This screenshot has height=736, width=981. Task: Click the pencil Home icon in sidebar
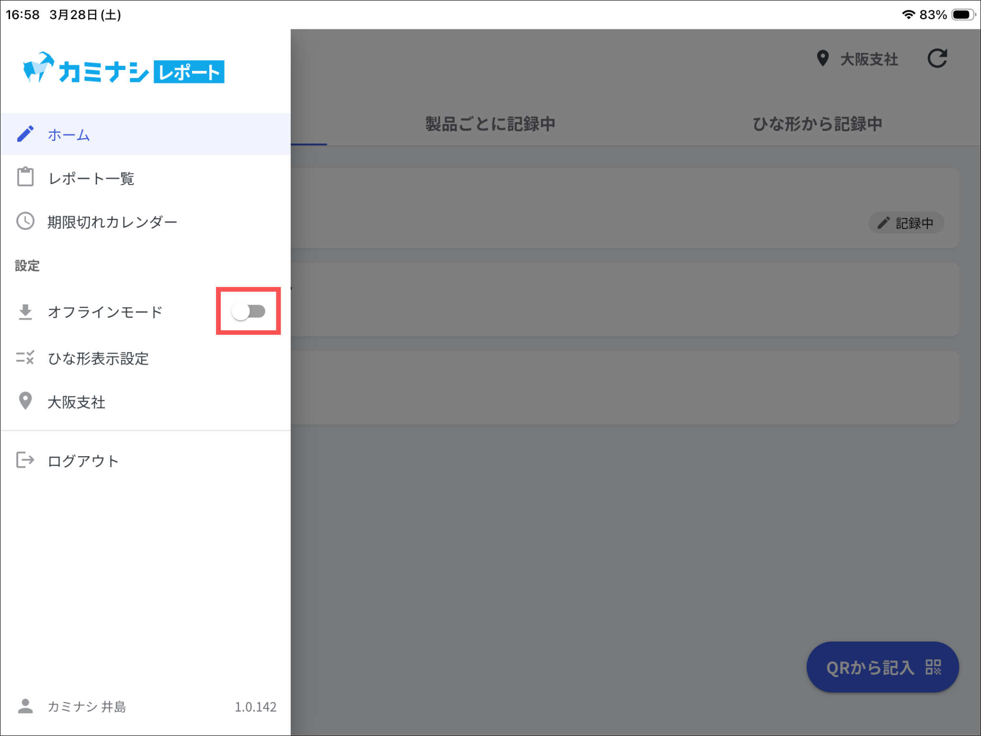pyautogui.click(x=25, y=134)
